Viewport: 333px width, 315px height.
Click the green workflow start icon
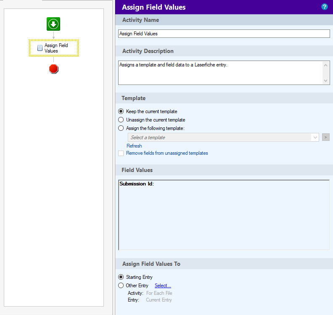tap(53, 24)
